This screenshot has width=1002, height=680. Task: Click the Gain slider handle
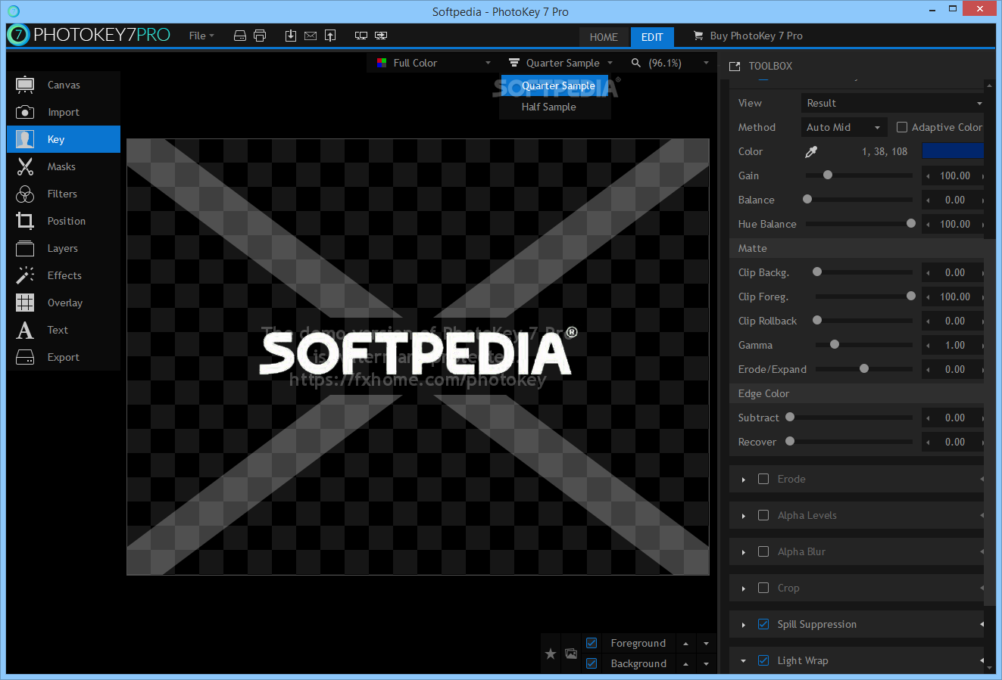click(x=828, y=175)
